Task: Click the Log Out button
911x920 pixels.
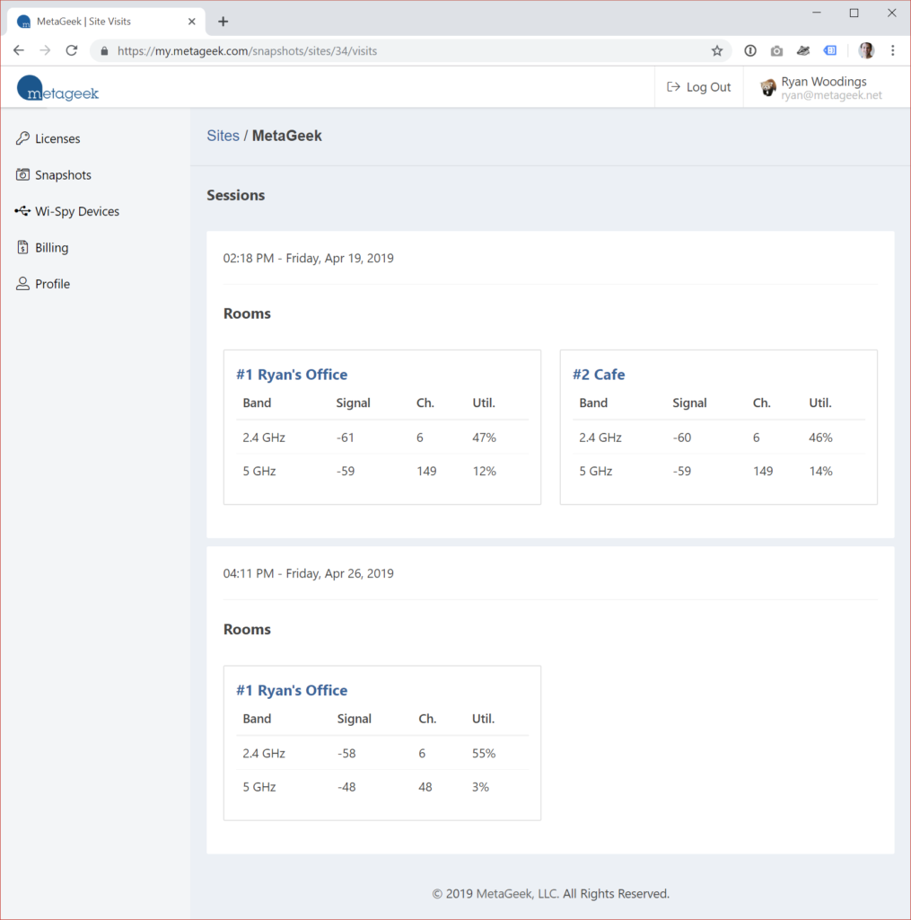Action: 699,87
